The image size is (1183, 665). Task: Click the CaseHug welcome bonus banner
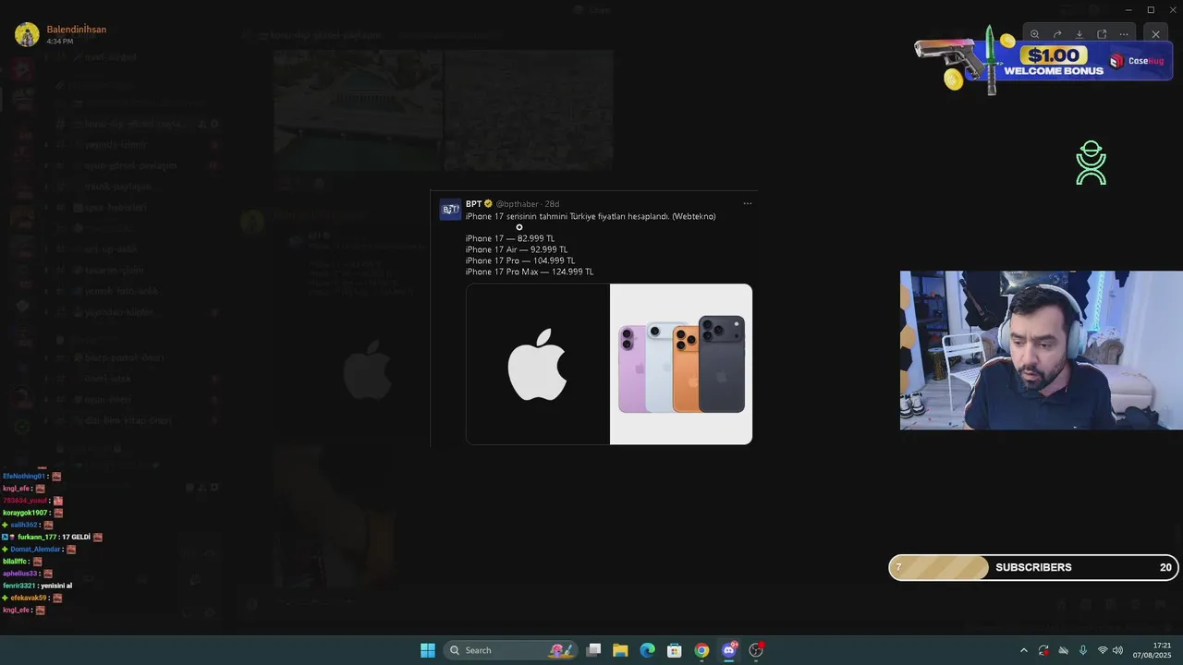point(1044,60)
